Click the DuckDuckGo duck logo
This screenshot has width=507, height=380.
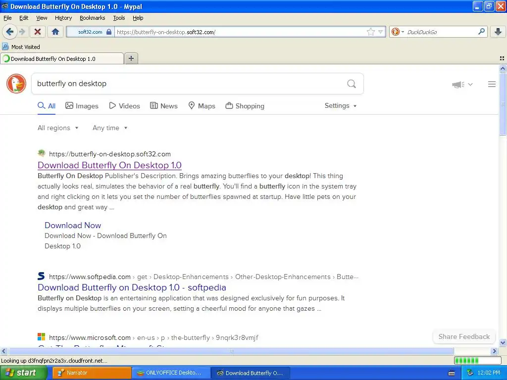click(16, 83)
